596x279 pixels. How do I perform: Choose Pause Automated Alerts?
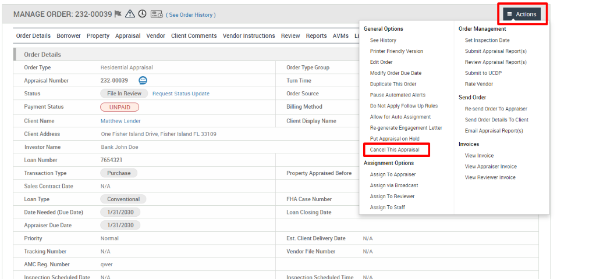pyautogui.click(x=398, y=95)
